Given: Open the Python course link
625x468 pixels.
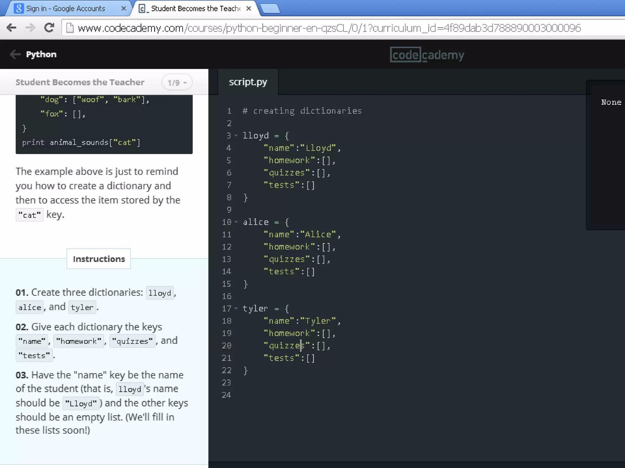Looking at the screenshot, I should 41,54.
